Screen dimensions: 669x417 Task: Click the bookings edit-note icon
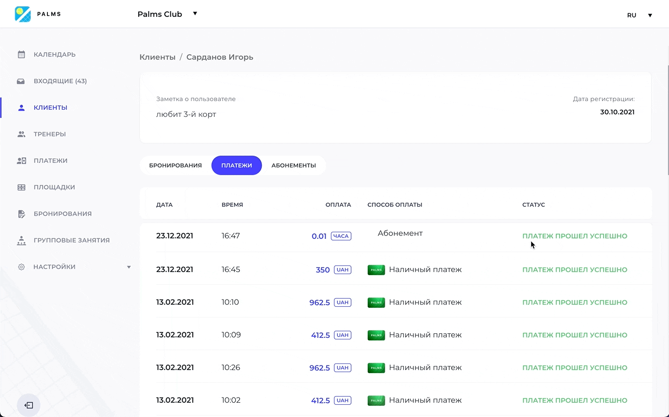[21, 214]
